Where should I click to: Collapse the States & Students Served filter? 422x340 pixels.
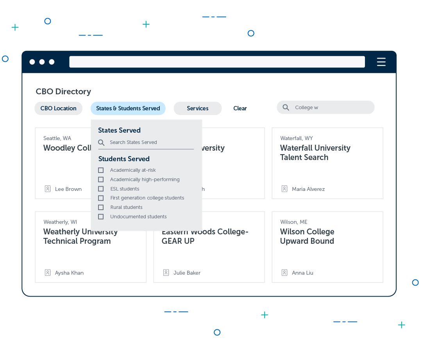click(128, 108)
